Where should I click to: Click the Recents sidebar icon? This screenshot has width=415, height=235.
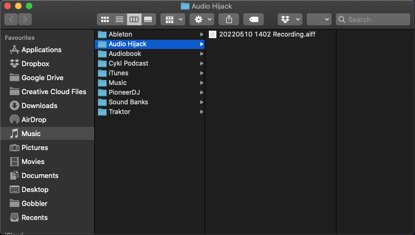[15, 218]
